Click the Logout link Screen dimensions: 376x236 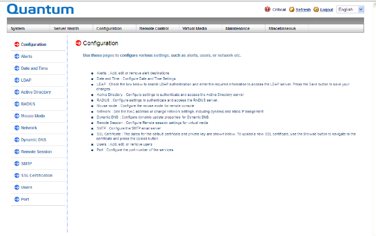(x=326, y=10)
